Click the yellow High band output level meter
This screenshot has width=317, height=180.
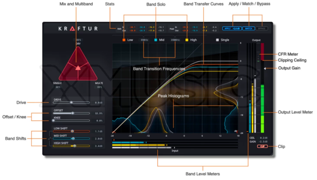pos(252,108)
